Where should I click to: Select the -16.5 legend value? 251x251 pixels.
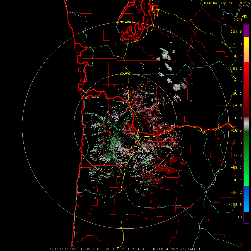tap(236, 131)
